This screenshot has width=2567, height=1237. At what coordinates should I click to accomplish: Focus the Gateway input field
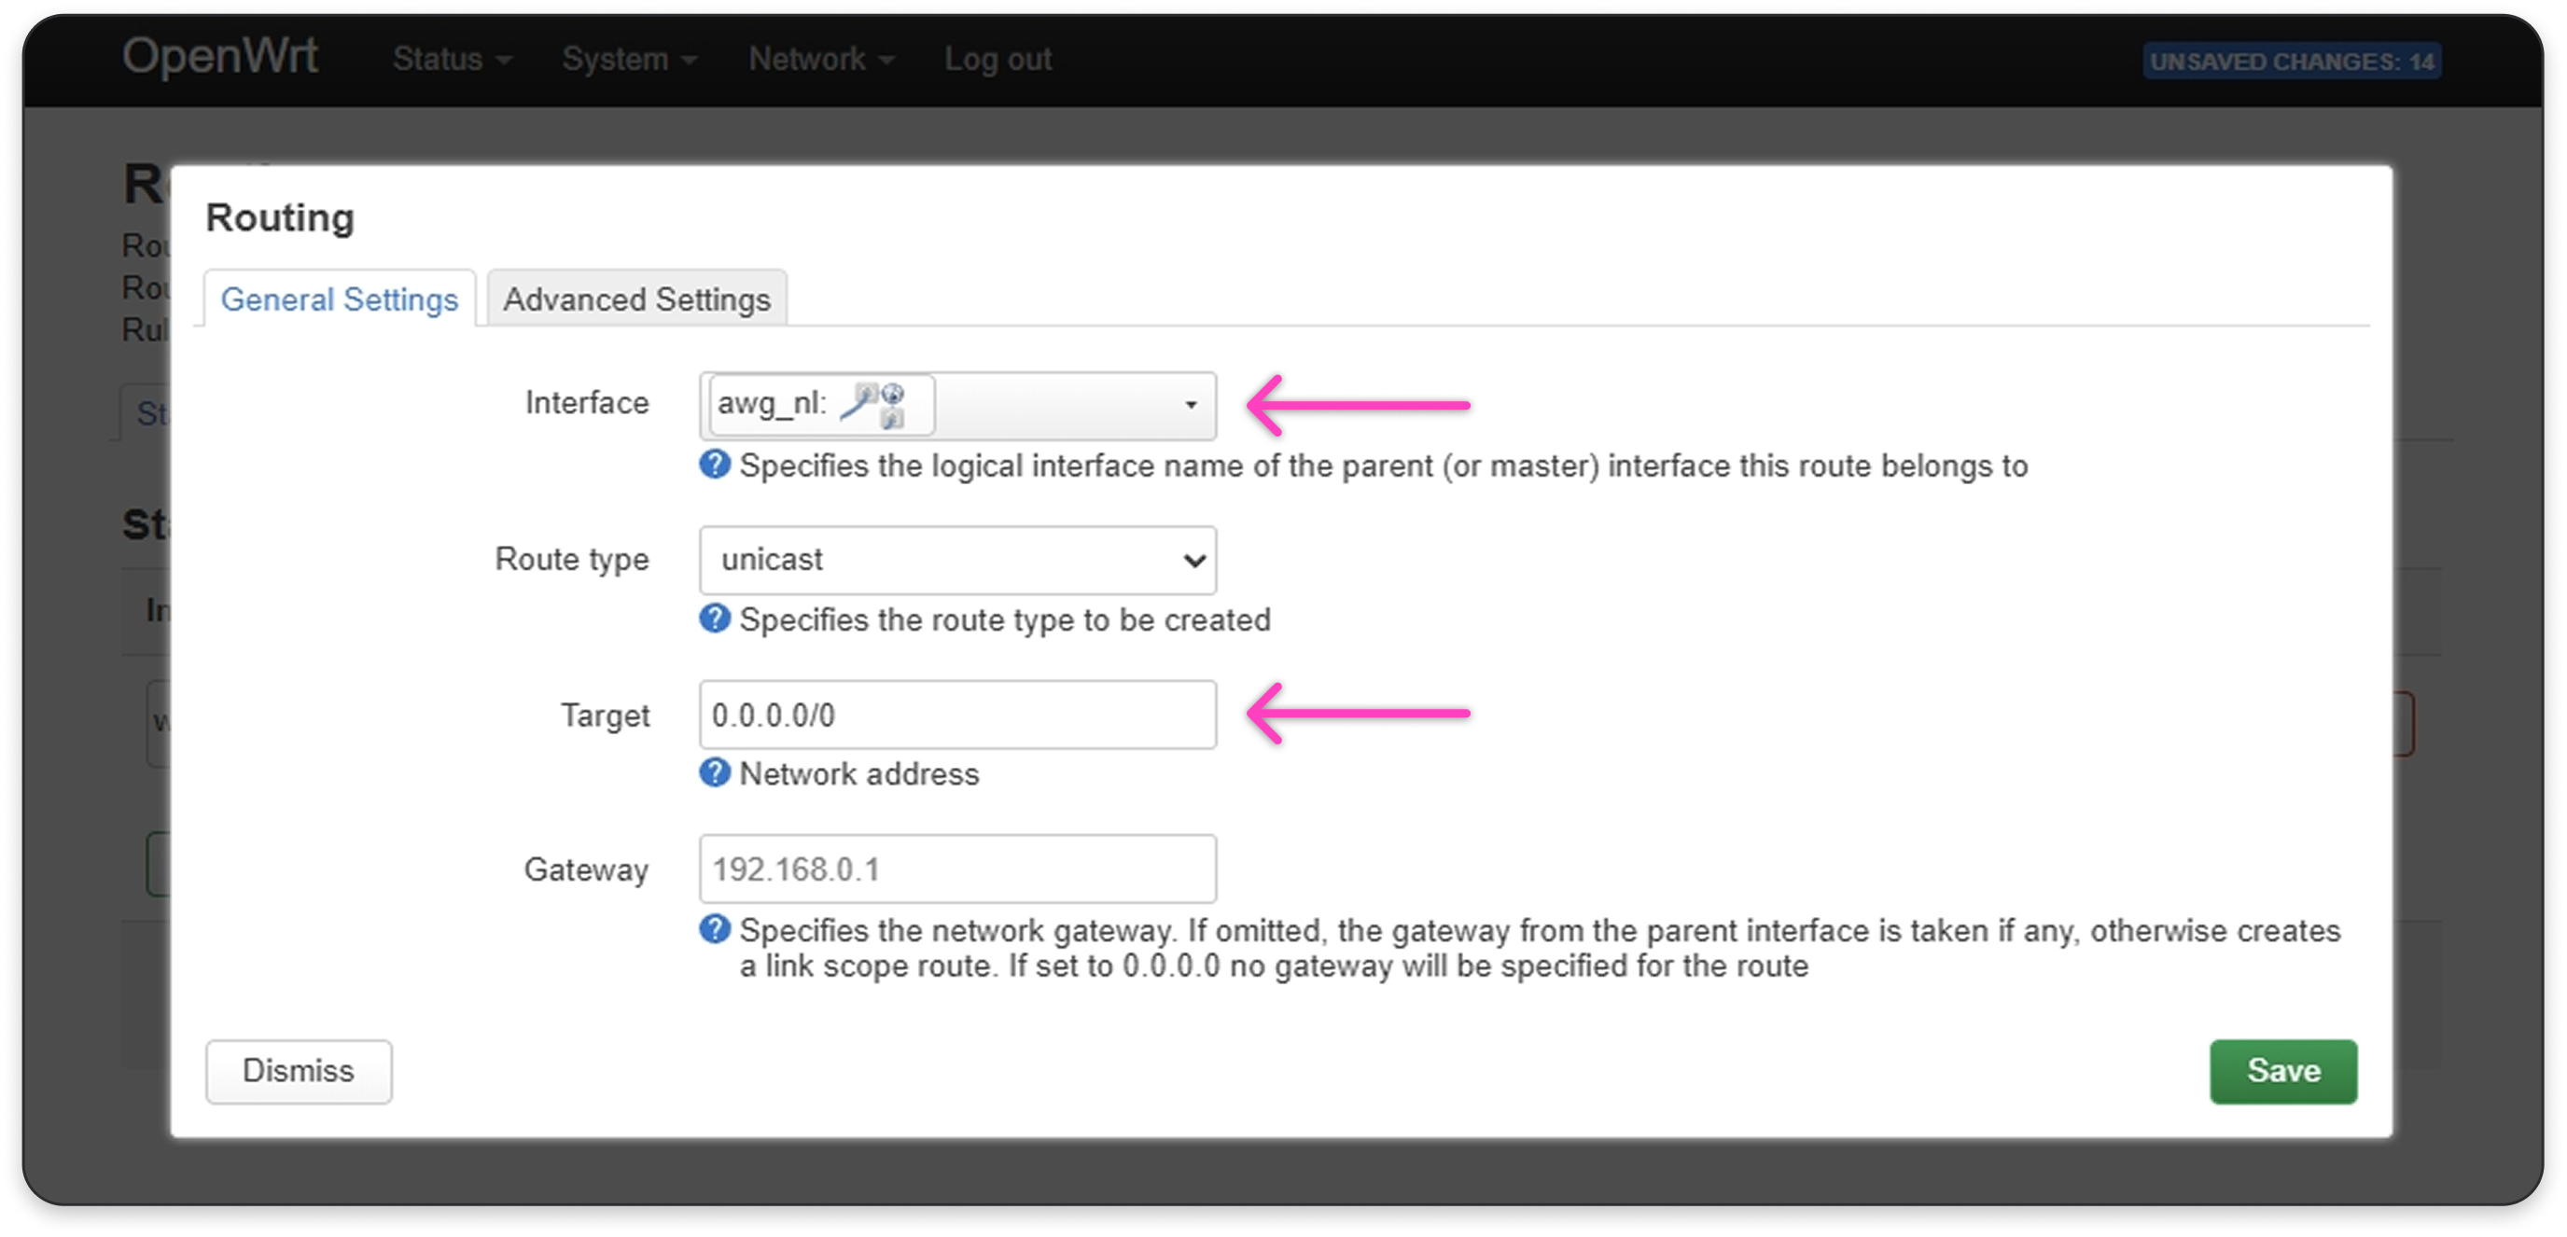[956, 869]
